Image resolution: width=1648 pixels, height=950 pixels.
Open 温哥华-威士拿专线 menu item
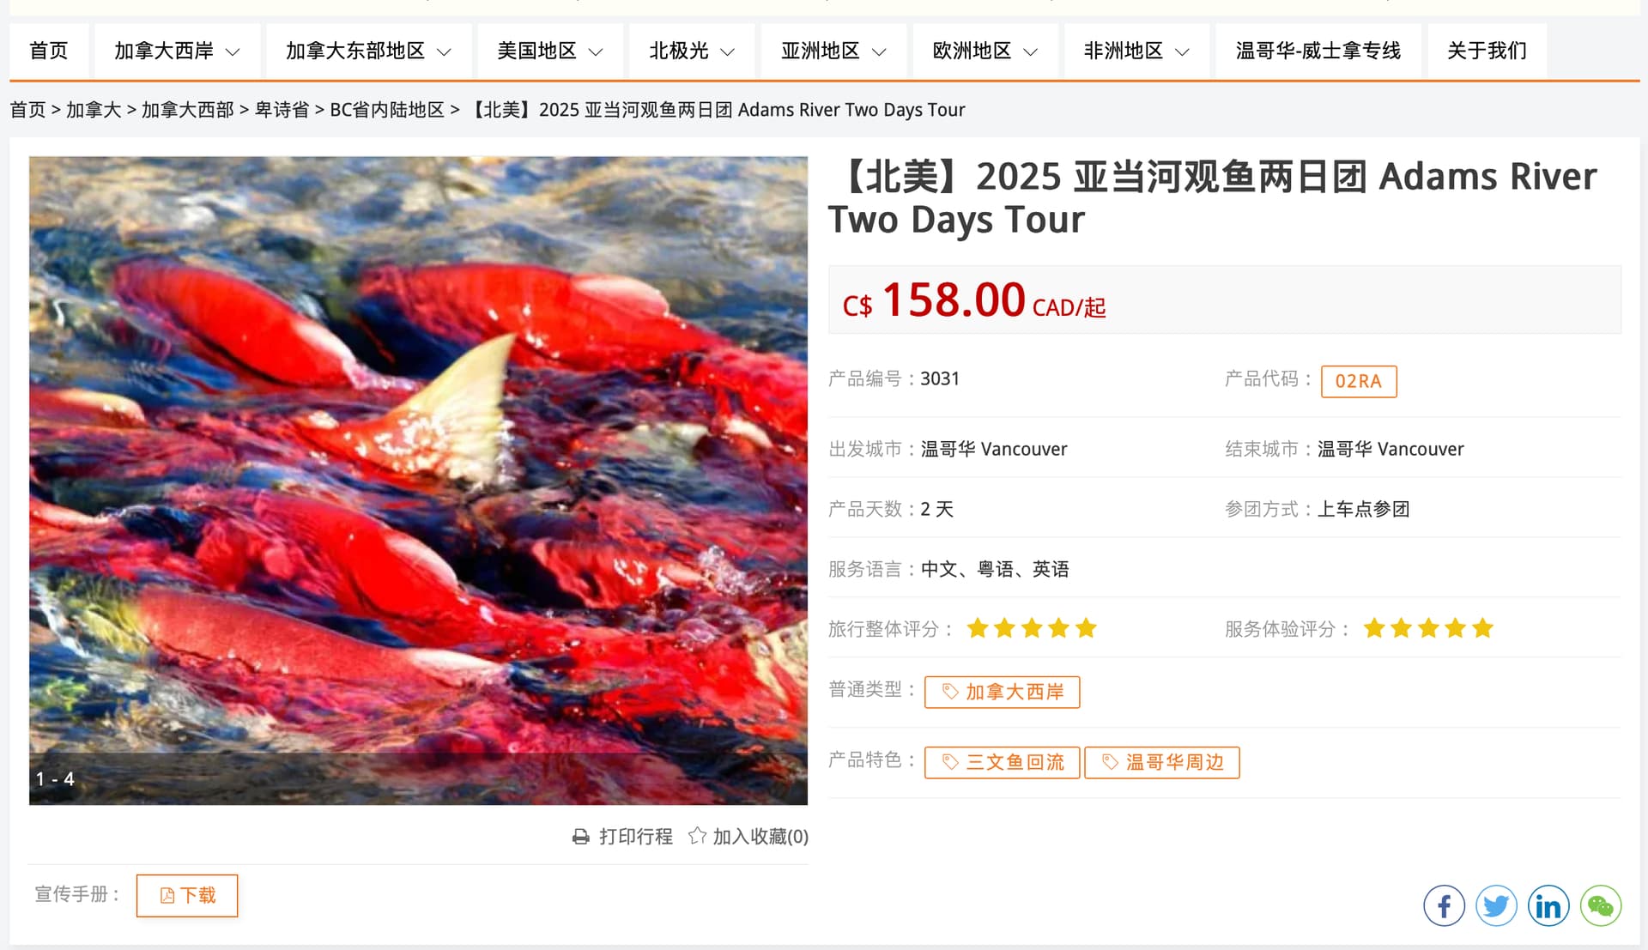click(1318, 51)
